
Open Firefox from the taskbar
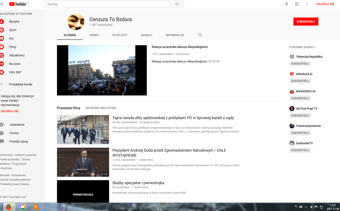pos(8,207)
